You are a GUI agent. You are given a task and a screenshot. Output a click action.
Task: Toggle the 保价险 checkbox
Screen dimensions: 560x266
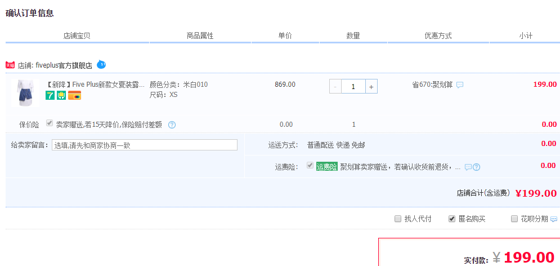tap(50, 123)
